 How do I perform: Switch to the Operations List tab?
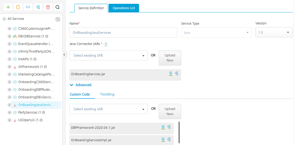point(124,8)
